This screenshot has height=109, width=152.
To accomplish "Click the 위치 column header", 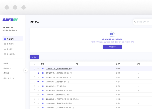I will point(138,64).
